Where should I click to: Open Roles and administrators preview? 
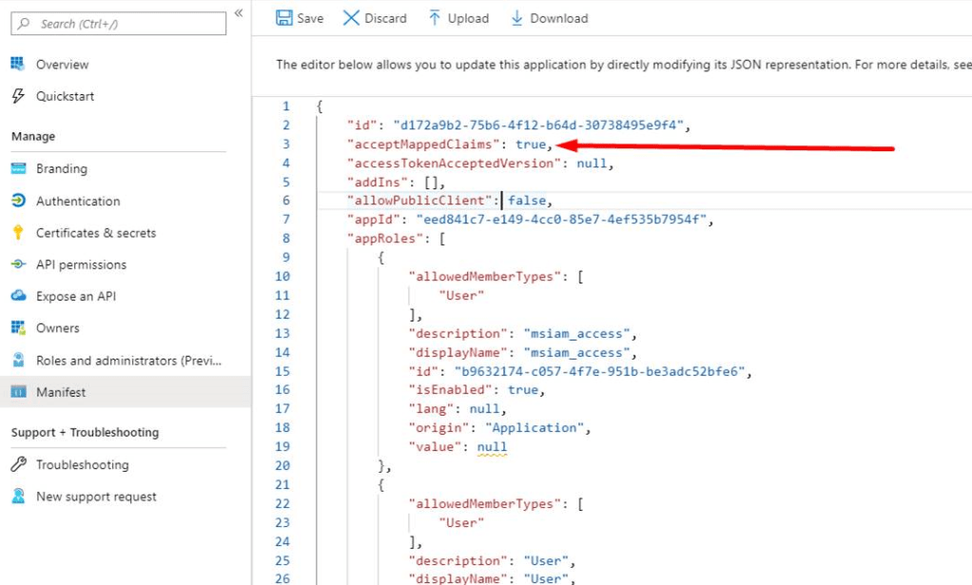pyautogui.click(x=128, y=361)
